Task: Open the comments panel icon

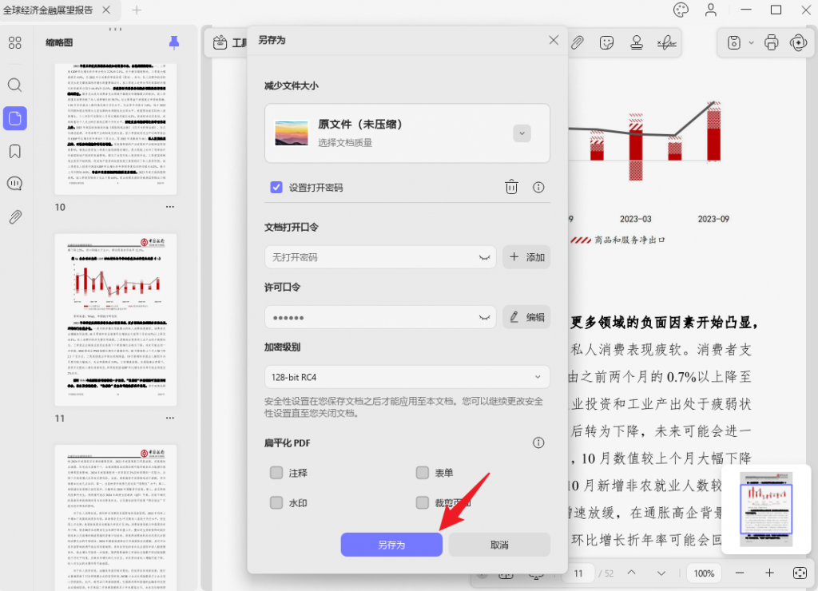Action: pos(15,184)
